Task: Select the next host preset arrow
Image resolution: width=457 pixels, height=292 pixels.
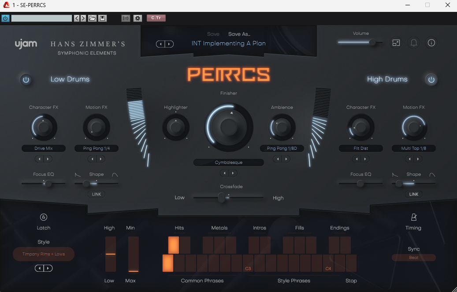Action: pyautogui.click(x=83, y=18)
